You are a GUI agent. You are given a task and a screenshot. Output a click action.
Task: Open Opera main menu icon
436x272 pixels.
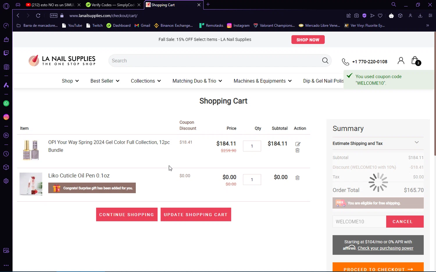[6, 6]
